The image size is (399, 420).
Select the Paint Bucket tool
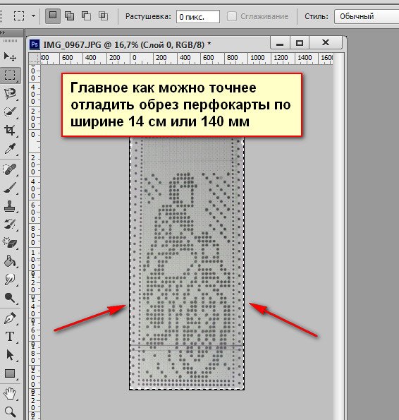coord(10,261)
